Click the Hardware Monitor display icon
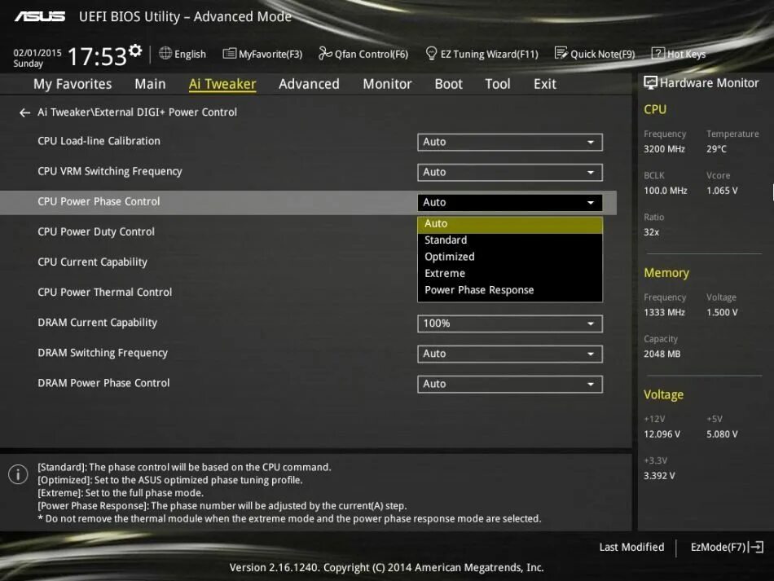 tap(650, 83)
